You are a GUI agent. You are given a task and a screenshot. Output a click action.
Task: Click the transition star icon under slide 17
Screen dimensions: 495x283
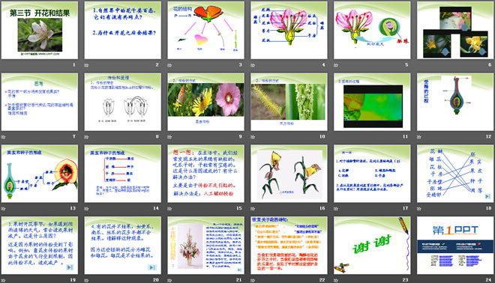click(x=336, y=208)
